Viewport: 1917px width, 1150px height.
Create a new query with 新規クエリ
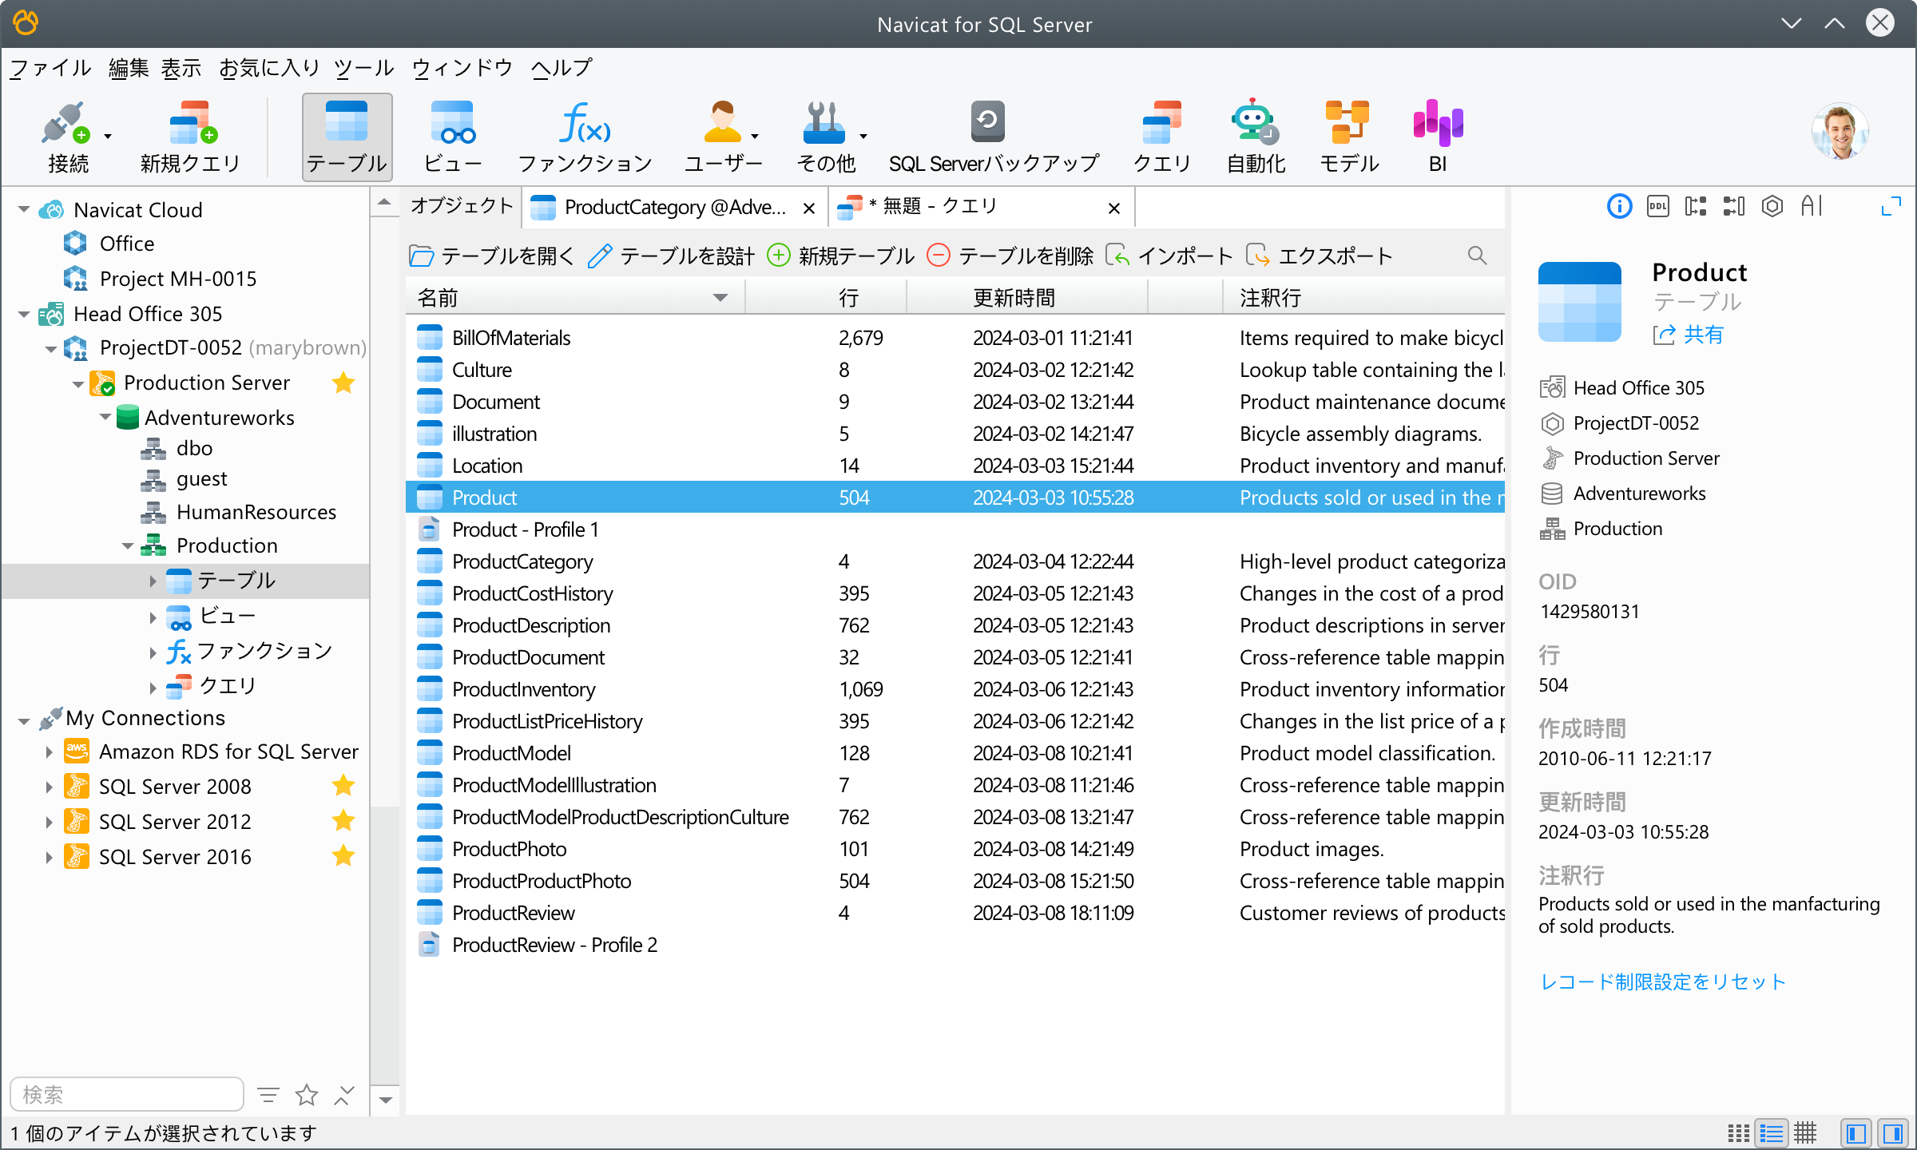pos(191,137)
